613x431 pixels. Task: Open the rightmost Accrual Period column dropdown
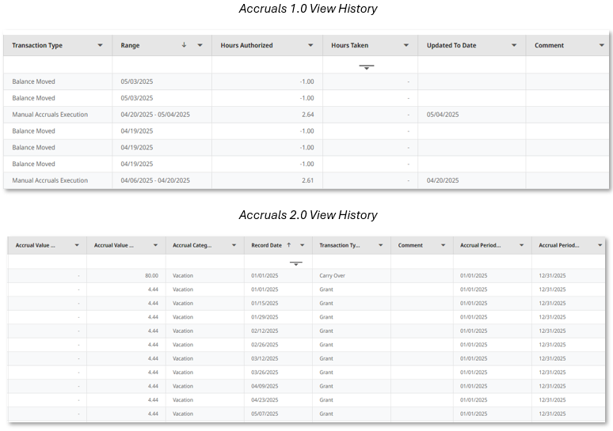coord(600,246)
